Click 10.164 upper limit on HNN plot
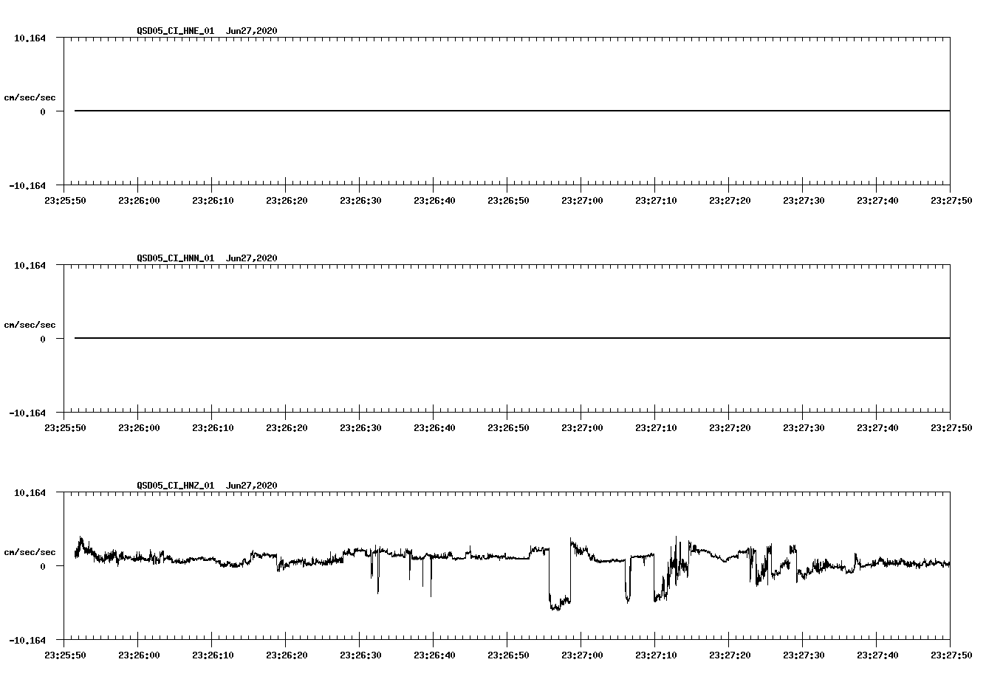1003x682 pixels. [x=30, y=265]
